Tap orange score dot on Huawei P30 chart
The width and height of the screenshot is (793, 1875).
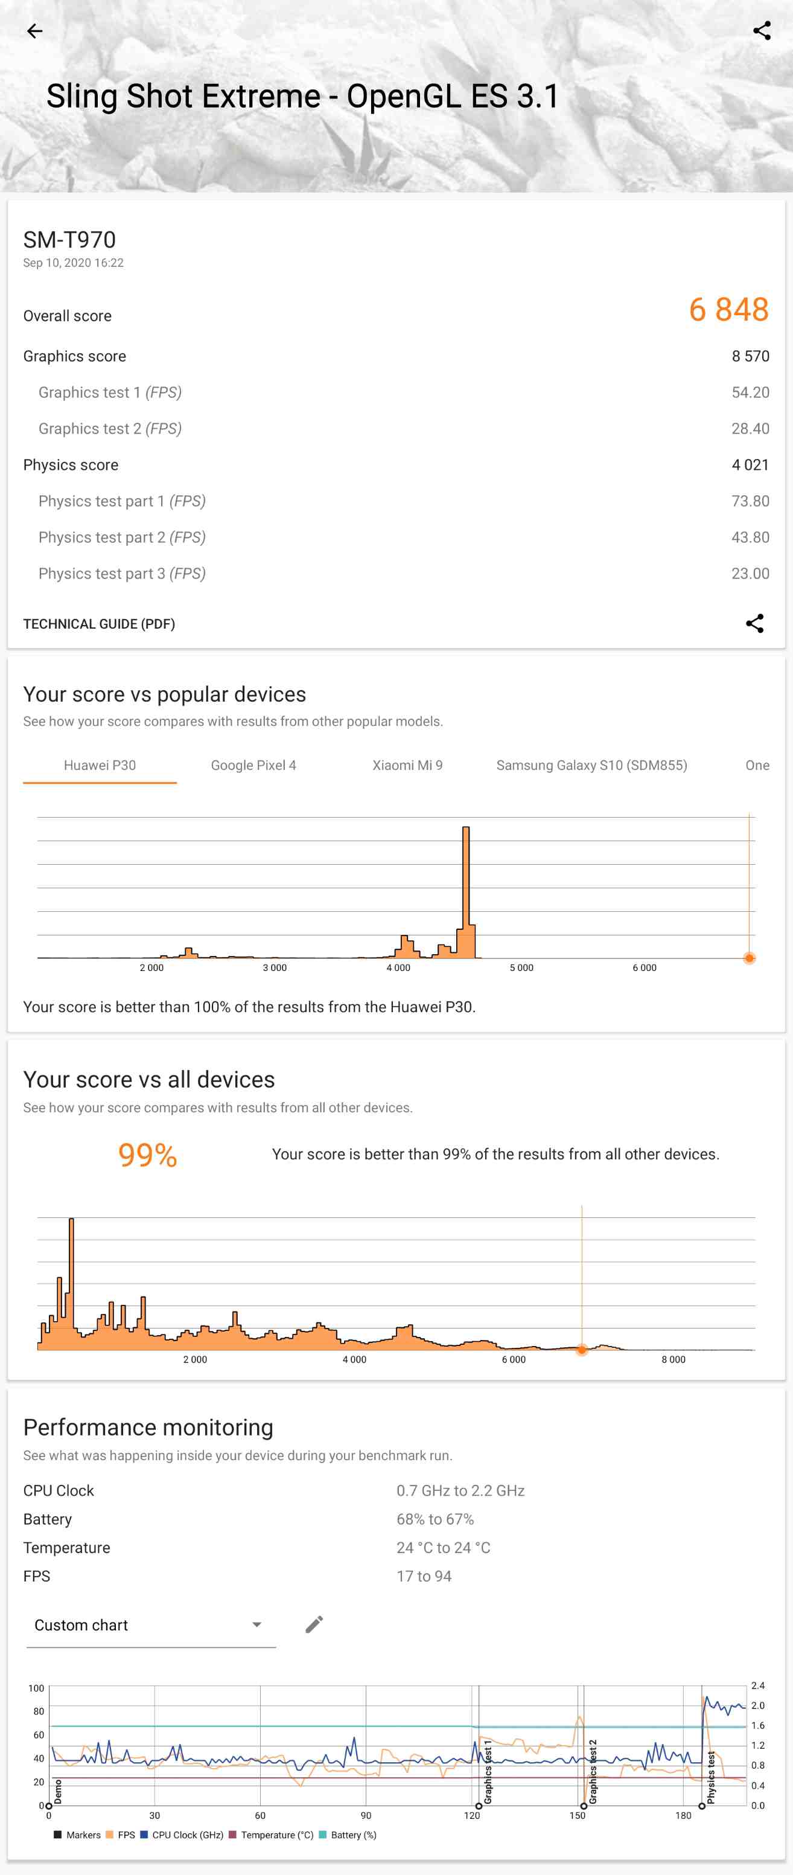click(x=748, y=958)
